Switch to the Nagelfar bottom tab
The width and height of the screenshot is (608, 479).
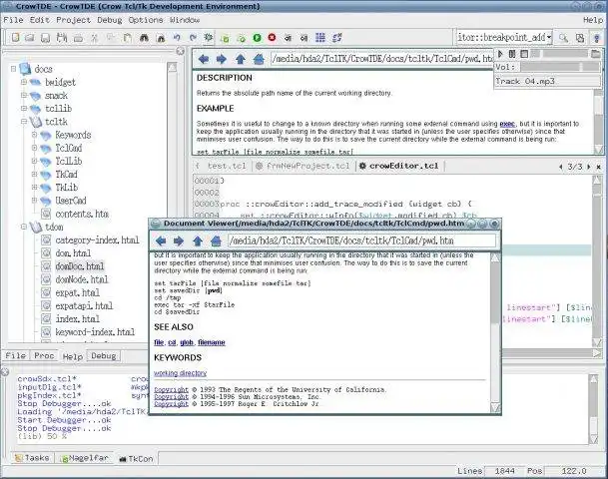pyautogui.click(x=84, y=458)
